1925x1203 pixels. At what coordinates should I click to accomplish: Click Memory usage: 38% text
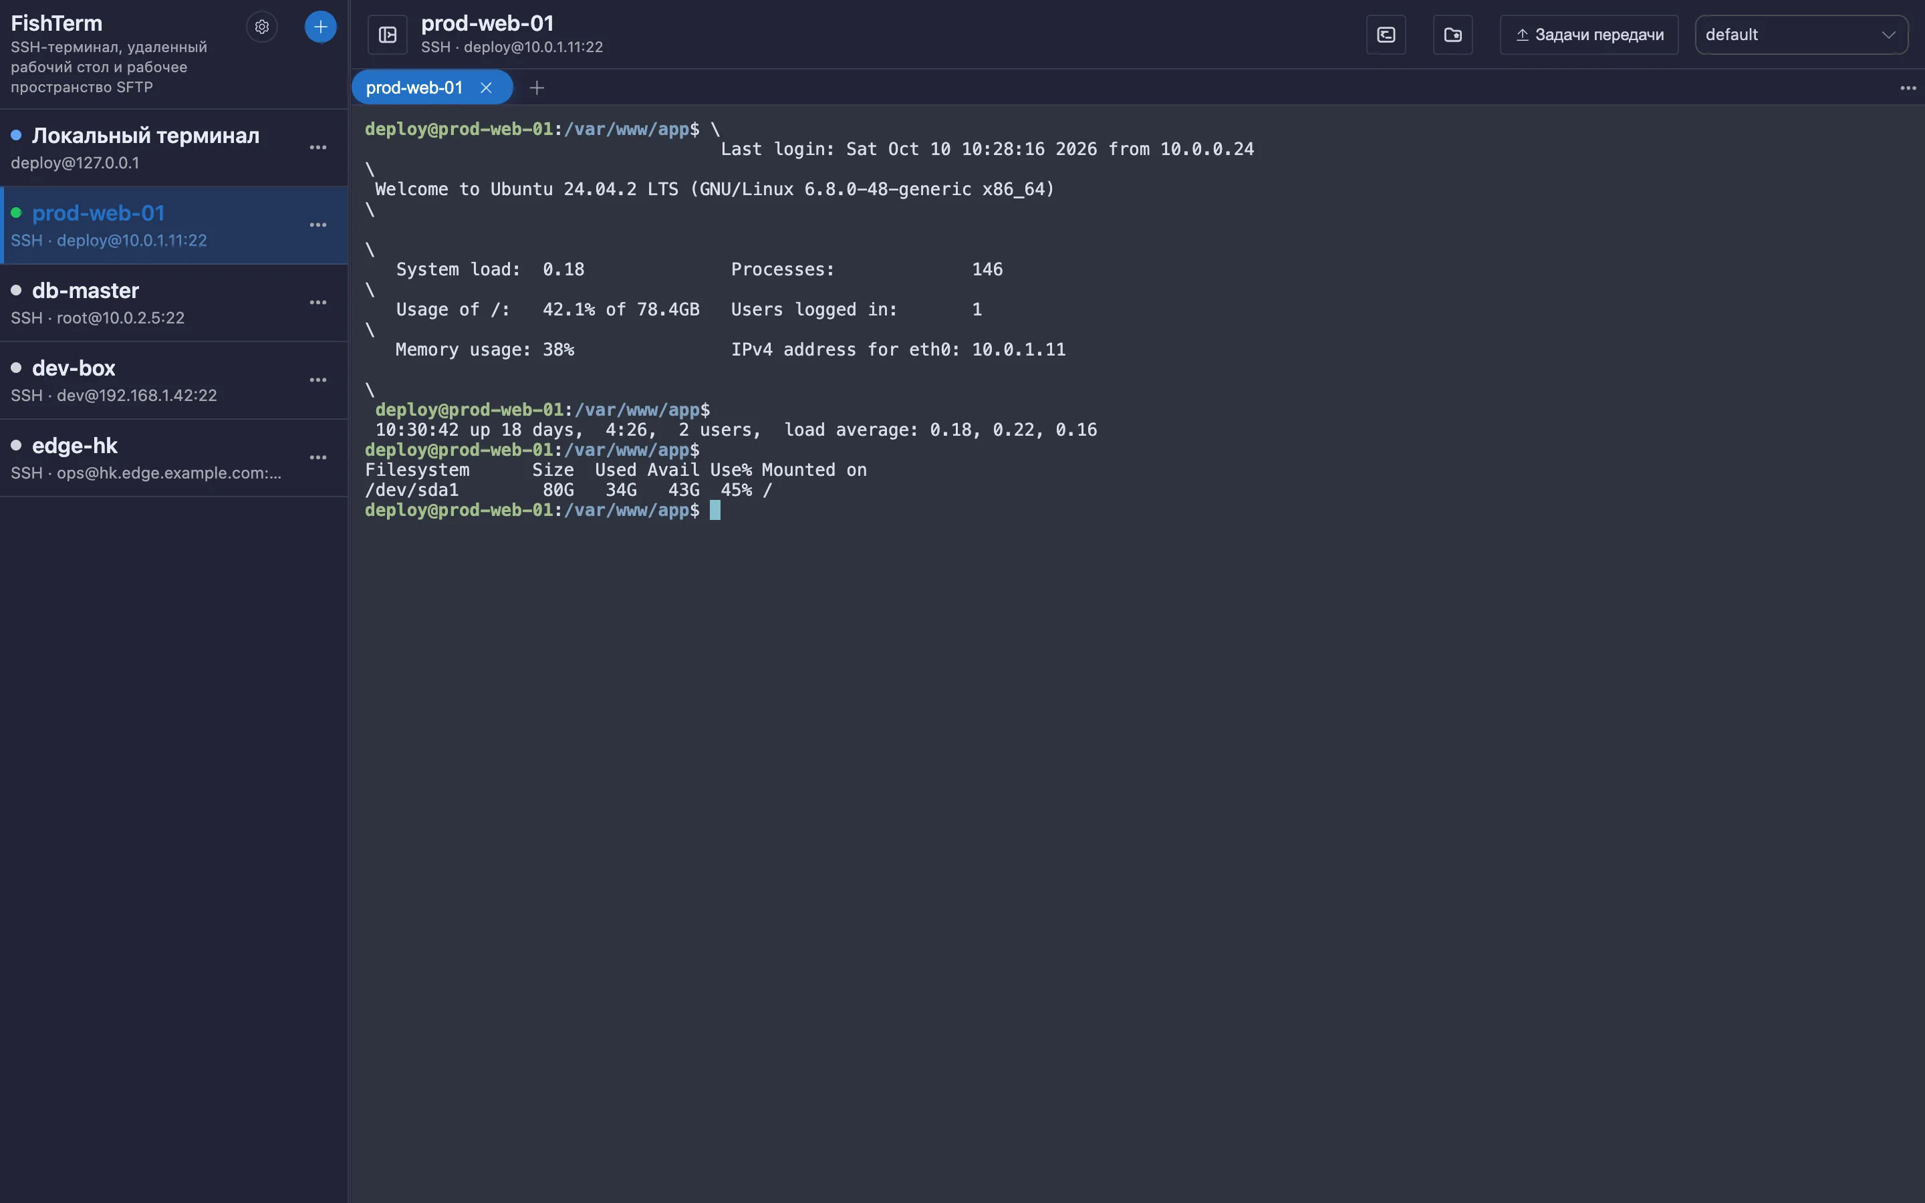click(485, 350)
